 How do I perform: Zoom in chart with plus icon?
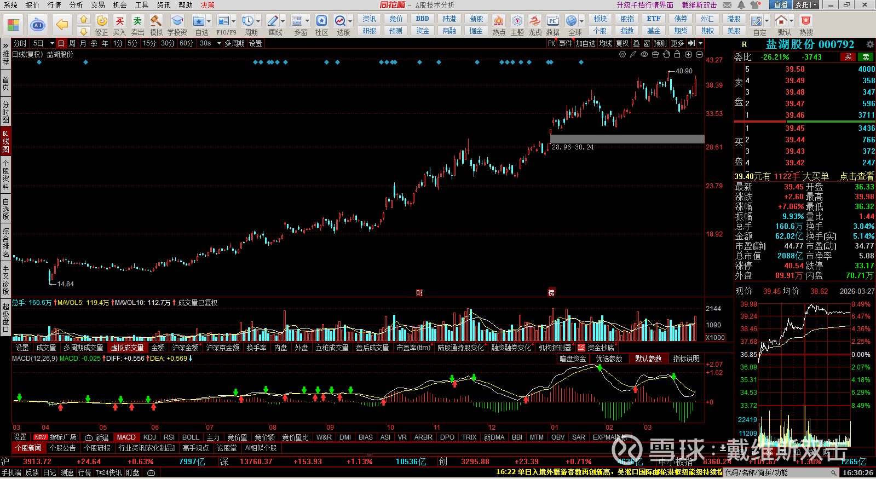coord(688,54)
